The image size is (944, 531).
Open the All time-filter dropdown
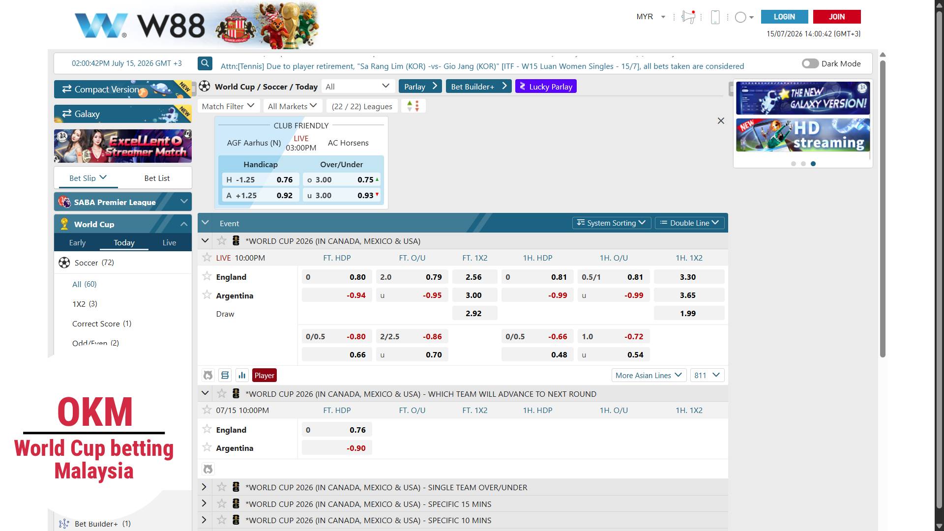(358, 86)
